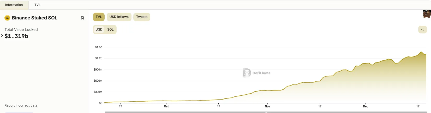Screen dimensions: 431x113
Task: Click the user avatar in the corner
Action: coord(427,14)
